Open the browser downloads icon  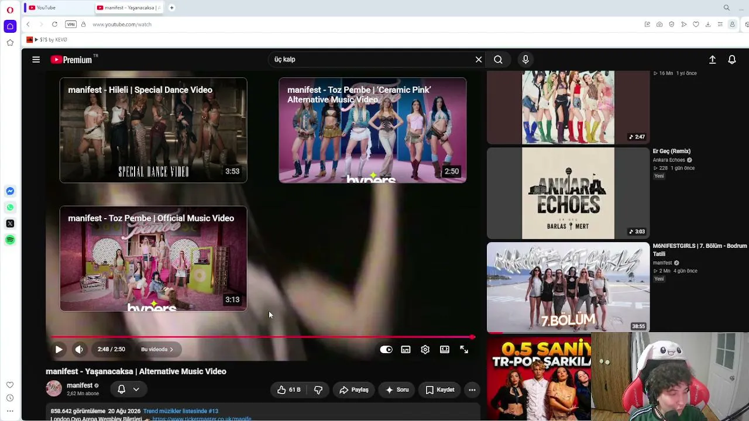[708, 25]
